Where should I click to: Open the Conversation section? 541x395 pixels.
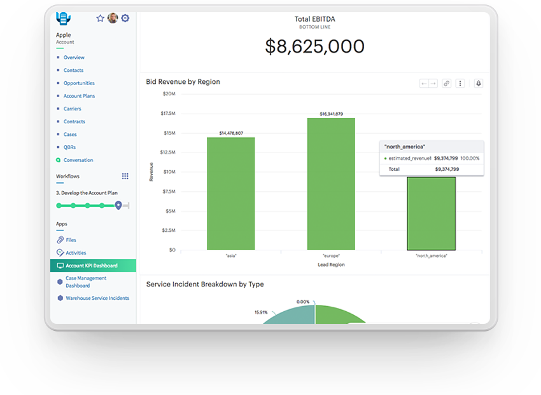pyautogui.click(x=78, y=160)
